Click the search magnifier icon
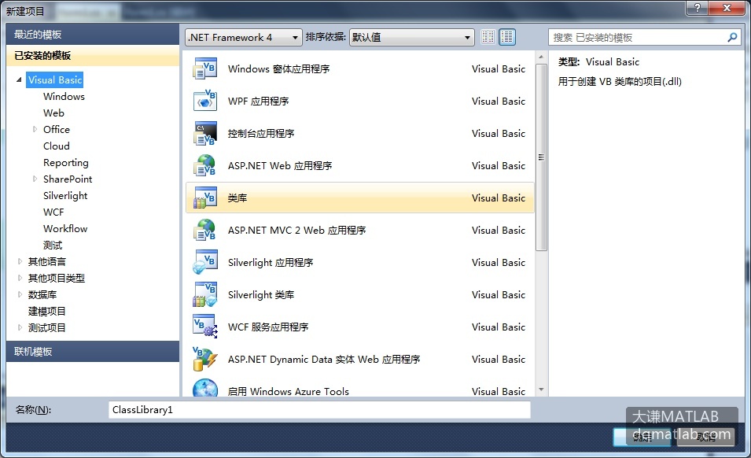 click(732, 37)
